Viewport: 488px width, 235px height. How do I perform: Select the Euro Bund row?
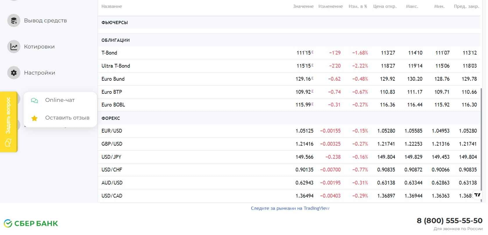(x=289, y=79)
